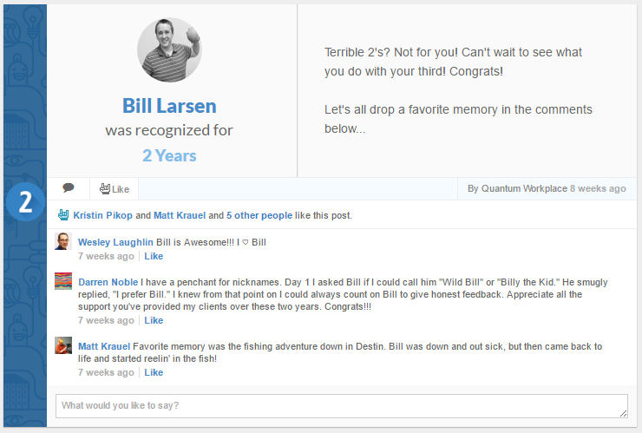Like Matt Krauel's fishing comment
The height and width of the screenshot is (433, 642).
[x=154, y=372]
